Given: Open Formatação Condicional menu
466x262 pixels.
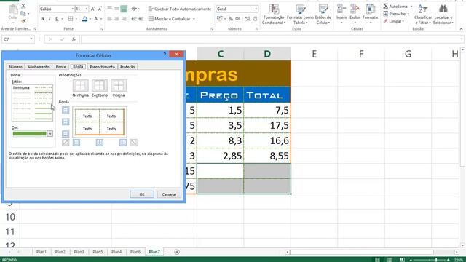Looking at the screenshot, I should pos(274,15).
